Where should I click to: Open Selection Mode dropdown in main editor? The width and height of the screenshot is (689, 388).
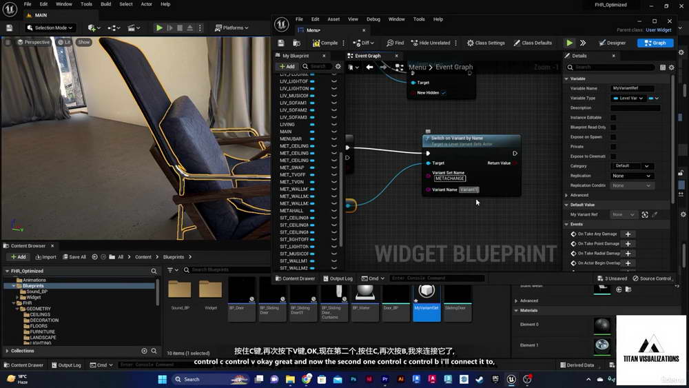coord(49,28)
